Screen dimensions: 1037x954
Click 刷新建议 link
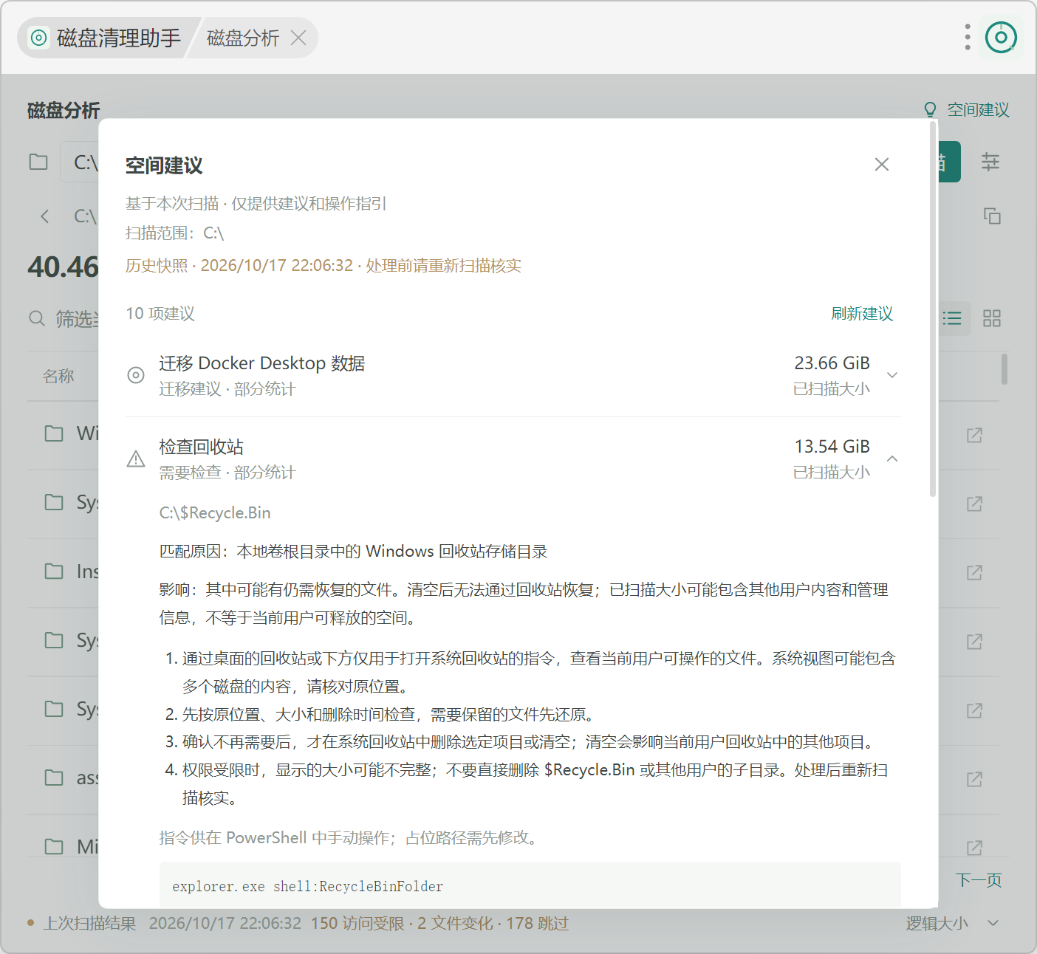[862, 314]
